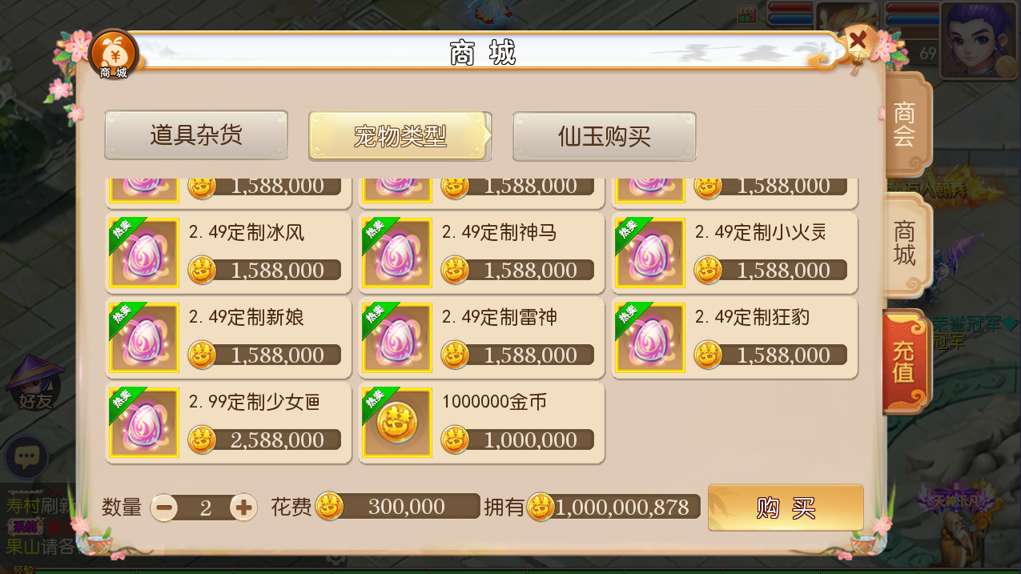Viewport: 1021px width, 574px height.
Task: Click the 购买 purchase button
Action: [x=786, y=508]
